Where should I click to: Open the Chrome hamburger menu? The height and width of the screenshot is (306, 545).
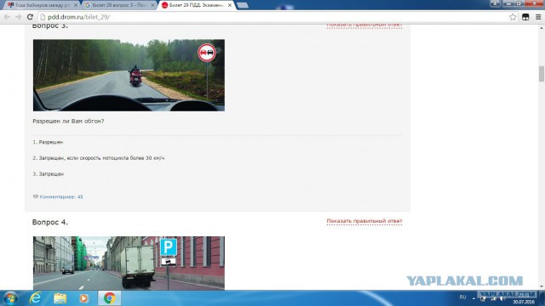tap(538, 17)
